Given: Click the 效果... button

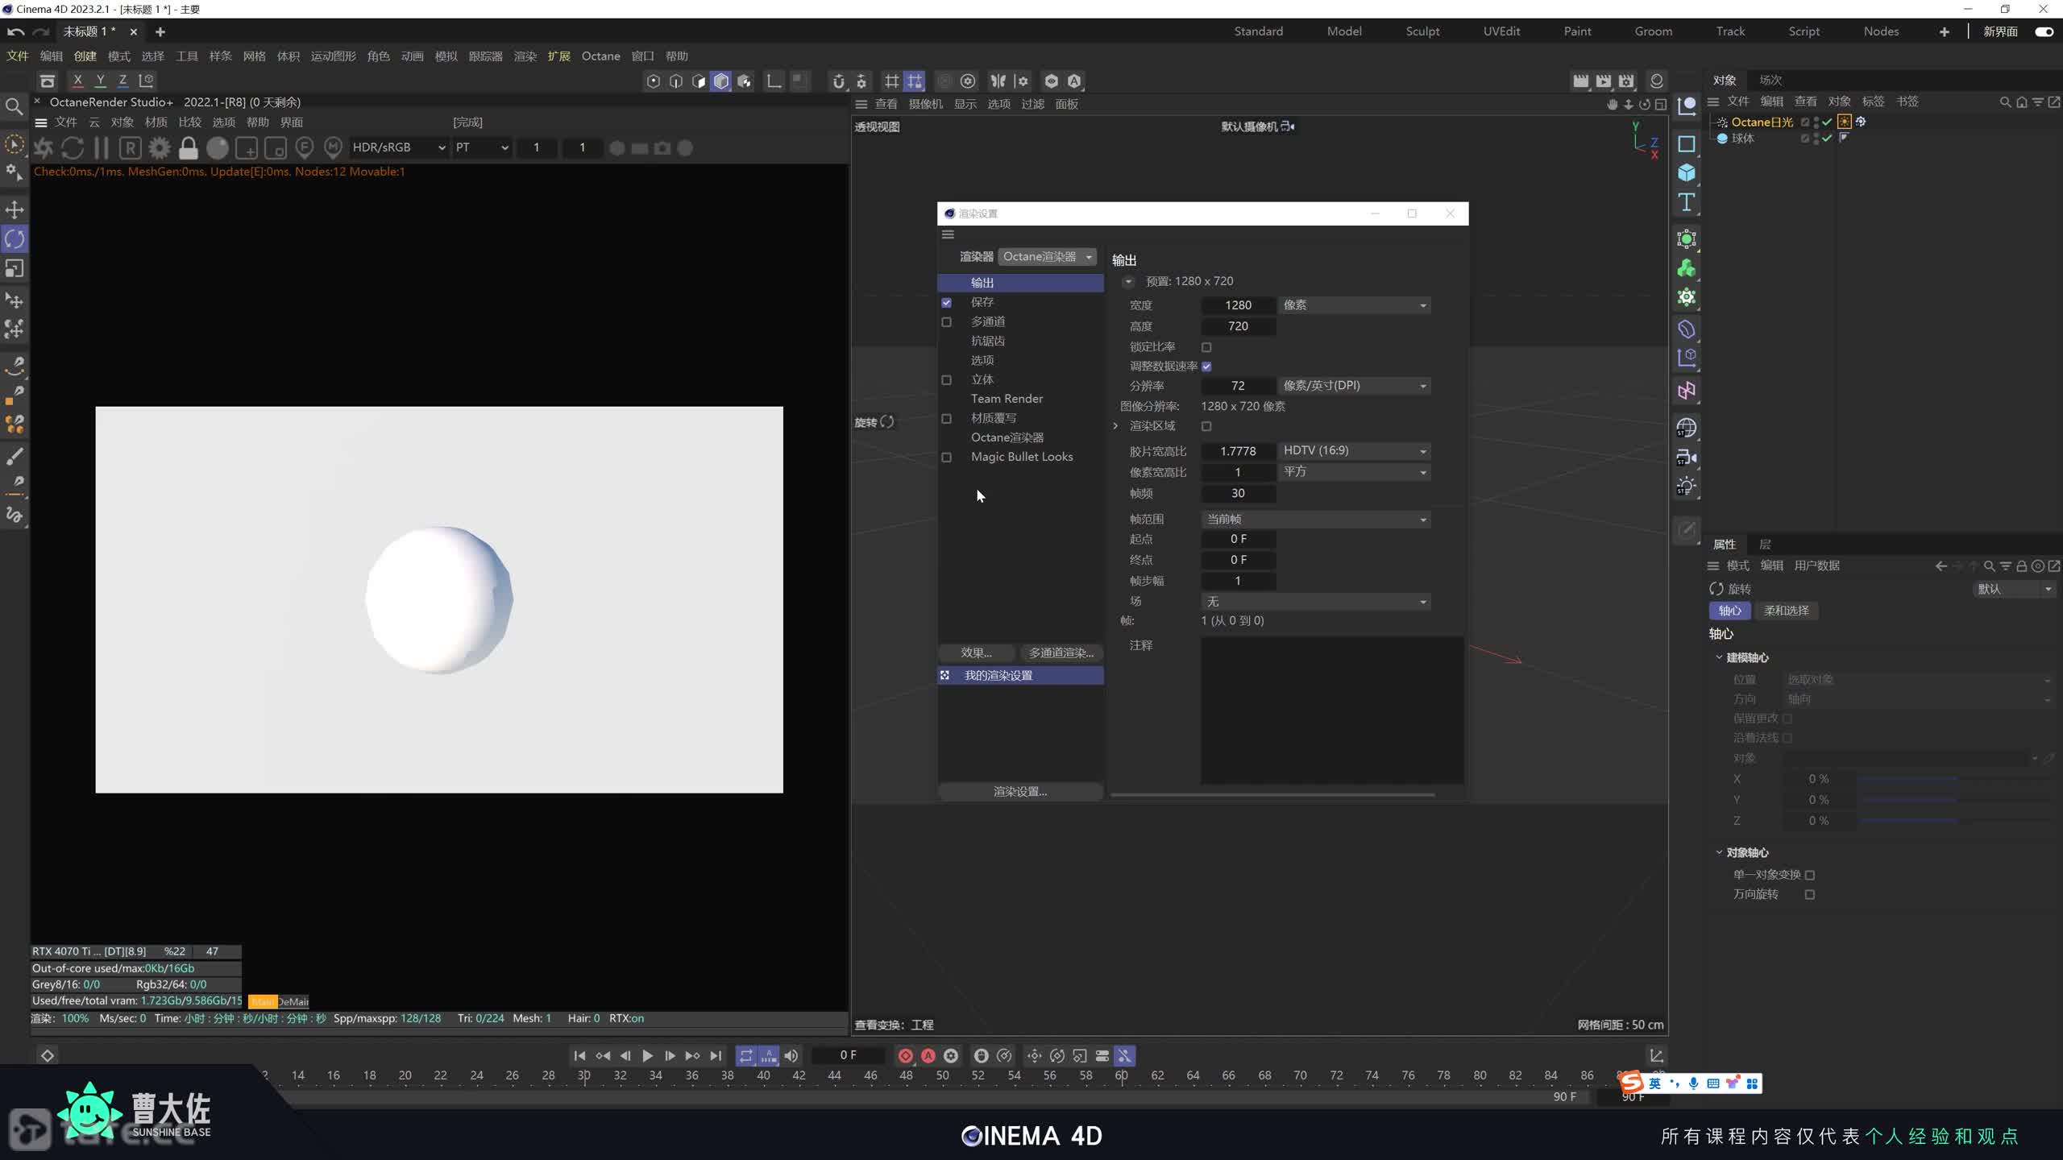Looking at the screenshot, I should click(x=976, y=652).
